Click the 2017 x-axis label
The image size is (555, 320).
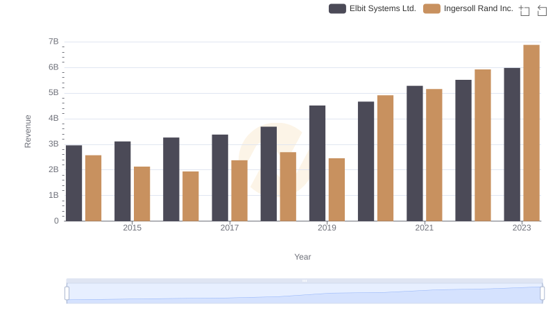tap(230, 228)
